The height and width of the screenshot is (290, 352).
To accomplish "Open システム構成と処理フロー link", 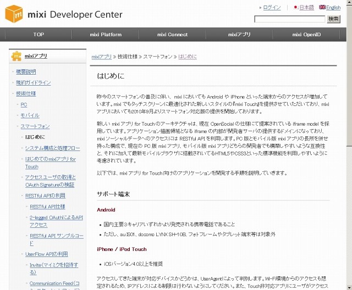I will tap(53, 148).
